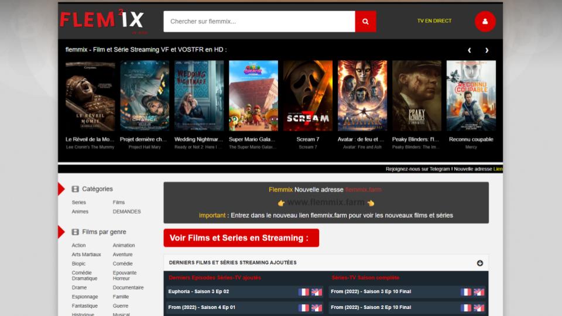Image resolution: width=562 pixels, height=316 pixels.
Task: Select the Animes category link
Action: tap(80, 212)
